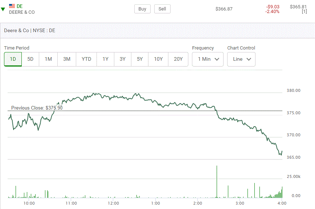This screenshot has width=315, height=209.
Task: Select the 5D time period tab
Action: [30, 59]
